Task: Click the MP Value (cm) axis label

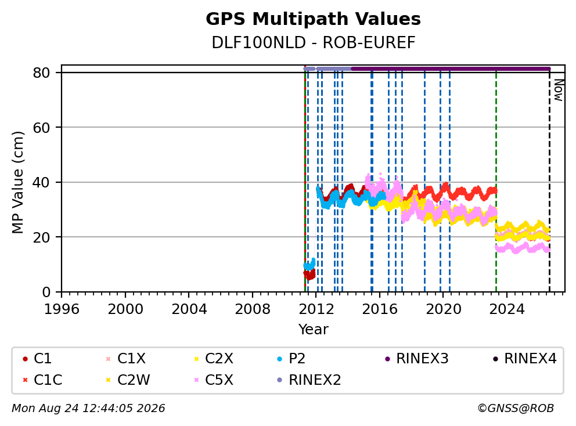Action: [x=17, y=182]
